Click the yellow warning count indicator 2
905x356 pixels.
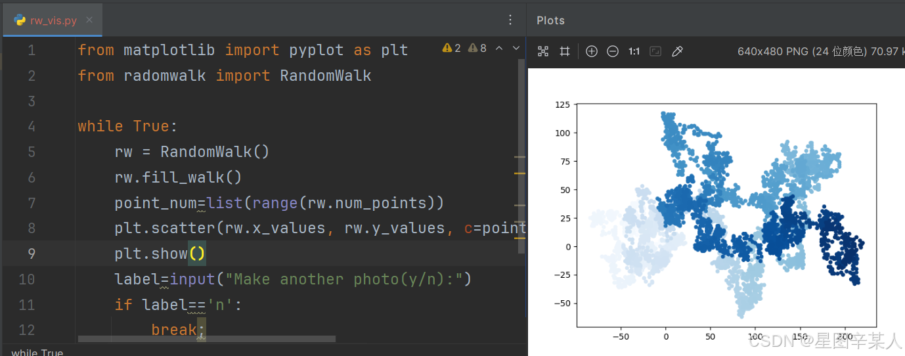click(452, 48)
